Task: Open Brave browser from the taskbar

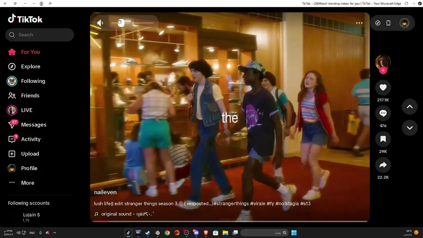Action: pos(206,233)
